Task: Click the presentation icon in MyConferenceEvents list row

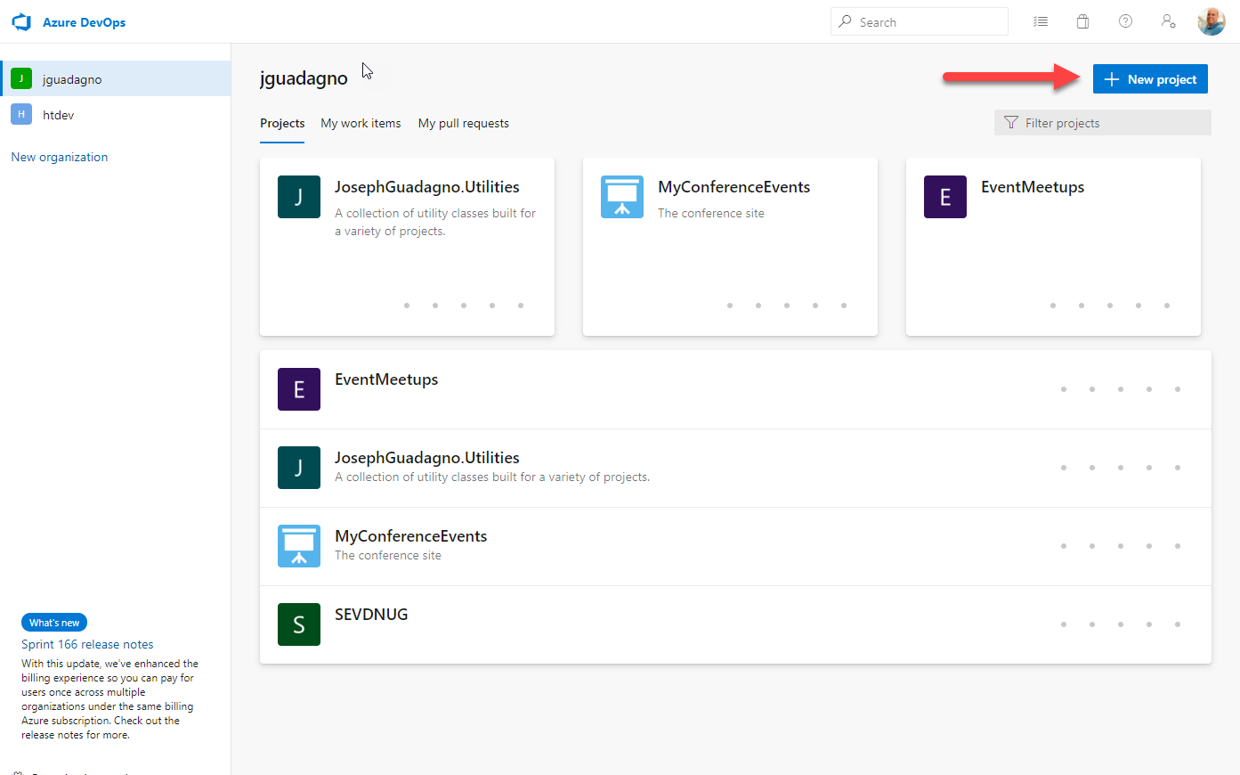Action: click(299, 546)
